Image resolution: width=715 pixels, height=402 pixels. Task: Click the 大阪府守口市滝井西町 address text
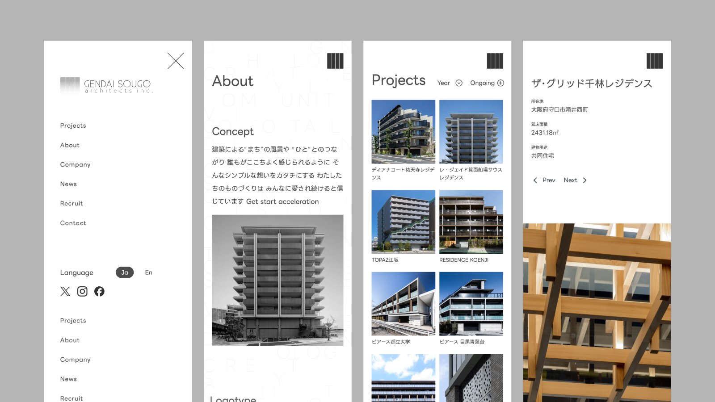click(x=559, y=110)
